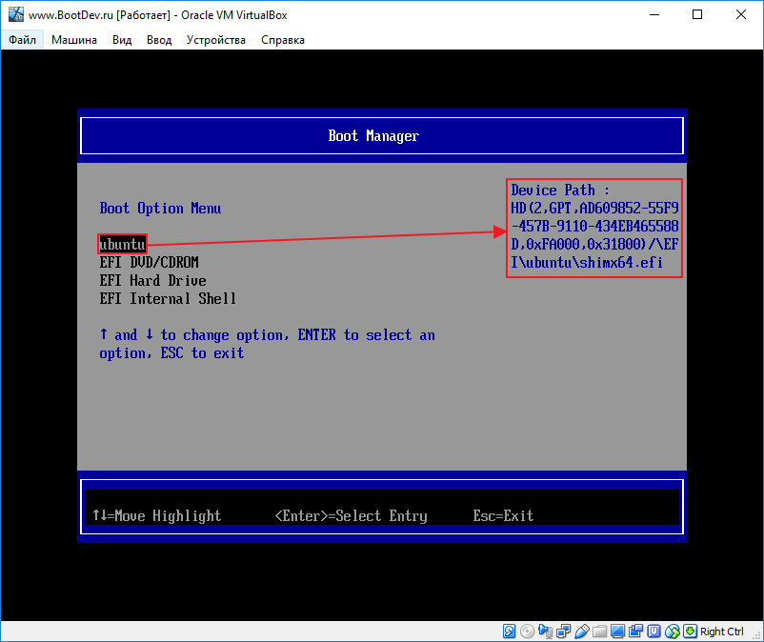
Task: Click the mouse integration status icon
Action: [672, 631]
